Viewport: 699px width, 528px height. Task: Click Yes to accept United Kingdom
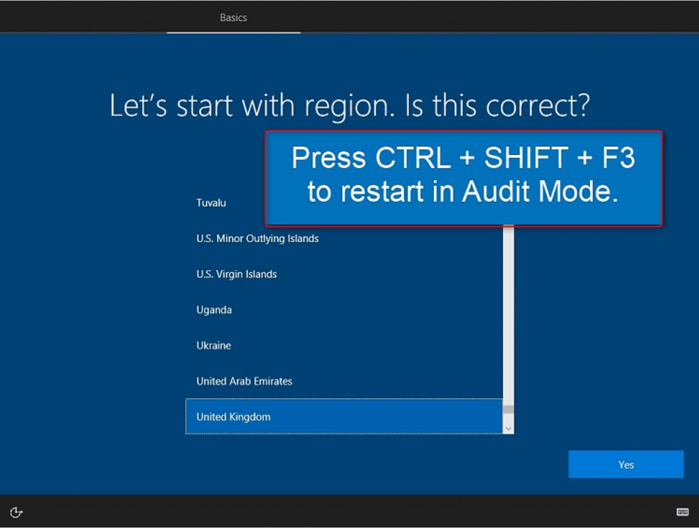[625, 463]
